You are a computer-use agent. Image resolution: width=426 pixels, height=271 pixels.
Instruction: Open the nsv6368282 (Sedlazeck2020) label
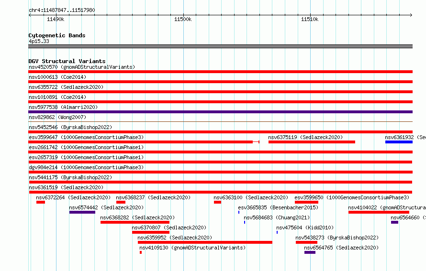click(137, 217)
